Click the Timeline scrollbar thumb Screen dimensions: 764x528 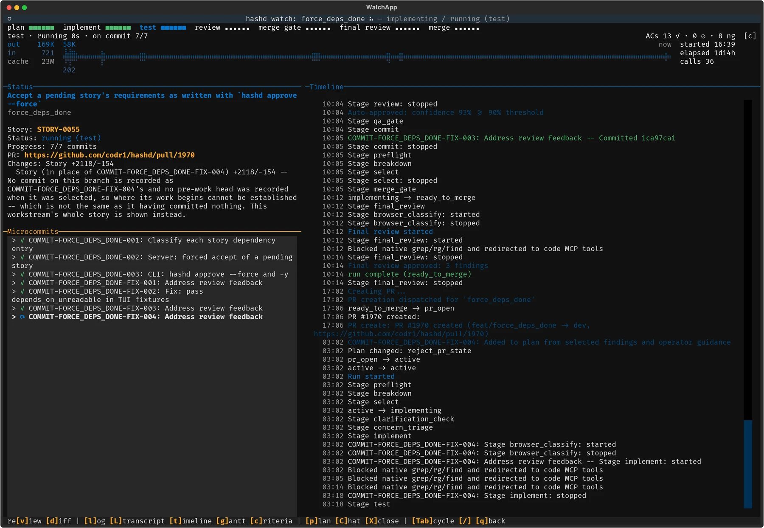[x=748, y=464]
